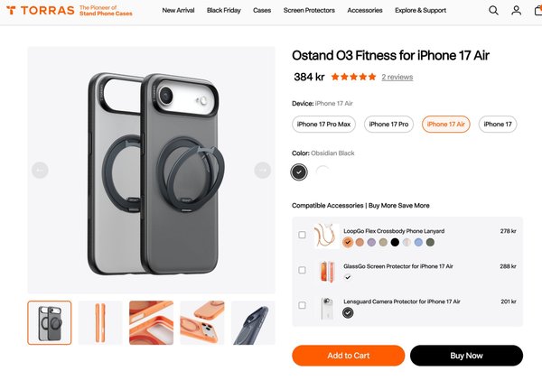Select iPhone 17 Pro device option
Image resolution: width=542 pixels, height=380 pixels.
pos(389,124)
